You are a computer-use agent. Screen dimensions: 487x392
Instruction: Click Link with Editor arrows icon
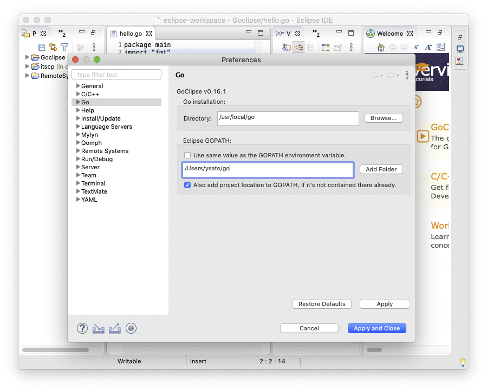(x=53, y=48)
